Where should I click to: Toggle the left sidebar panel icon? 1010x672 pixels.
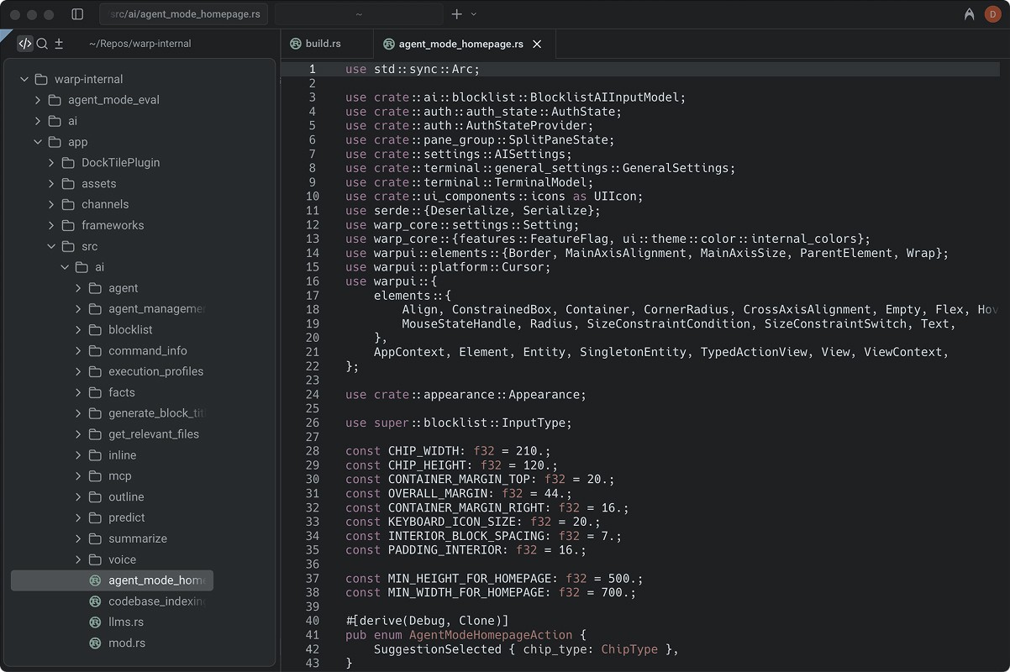coord(77,14)
